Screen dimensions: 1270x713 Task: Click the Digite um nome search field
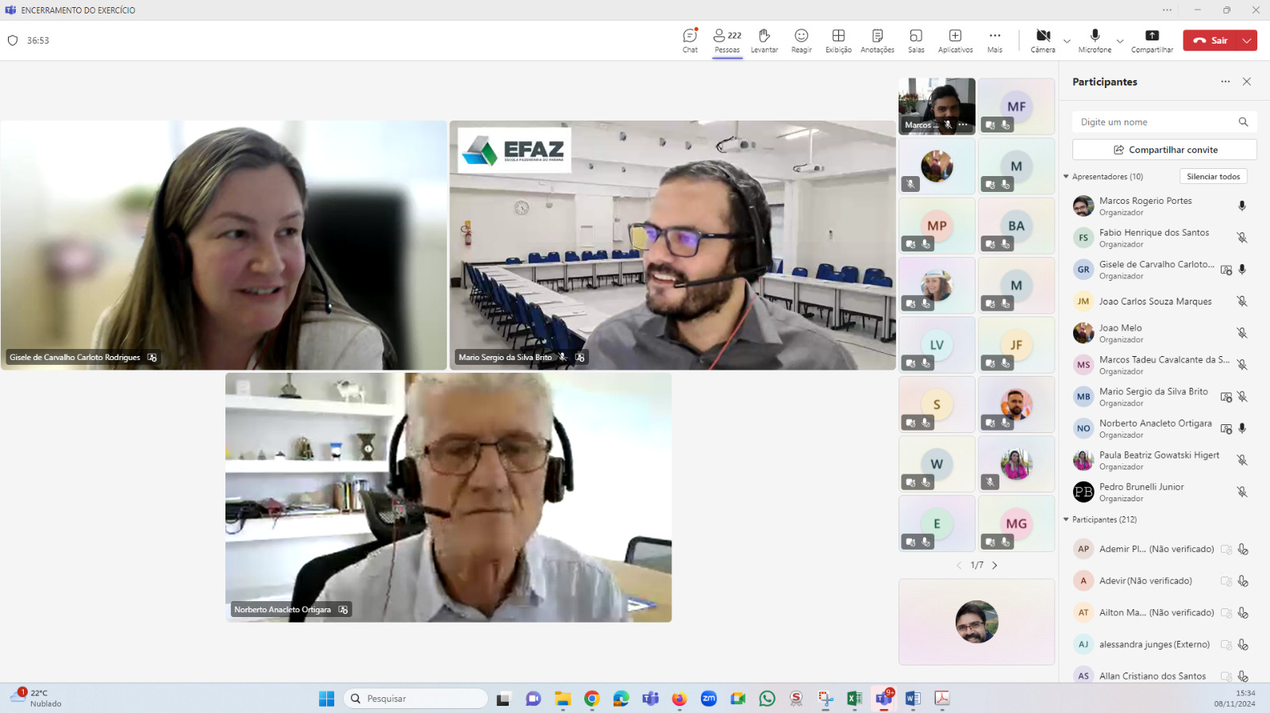coord(1156,122)
